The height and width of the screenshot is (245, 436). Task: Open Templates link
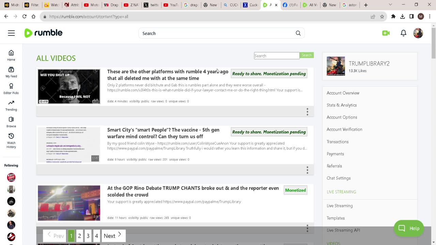tap(336, 218)
